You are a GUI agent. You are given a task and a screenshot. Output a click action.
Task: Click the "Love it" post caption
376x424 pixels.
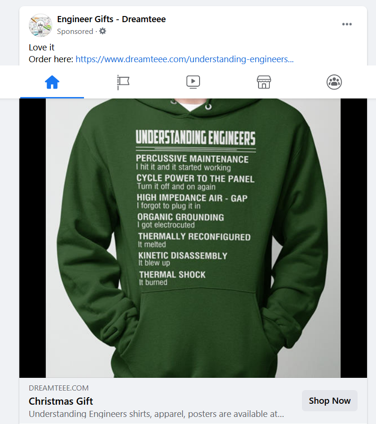(42, 48)
